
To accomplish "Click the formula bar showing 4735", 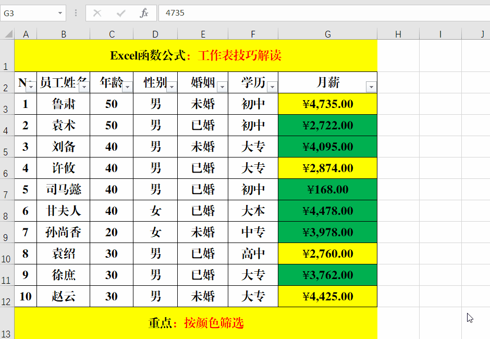I will click(324, 13).
